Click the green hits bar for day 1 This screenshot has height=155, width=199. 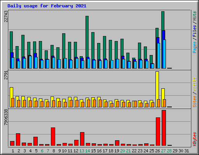[11, 42]
